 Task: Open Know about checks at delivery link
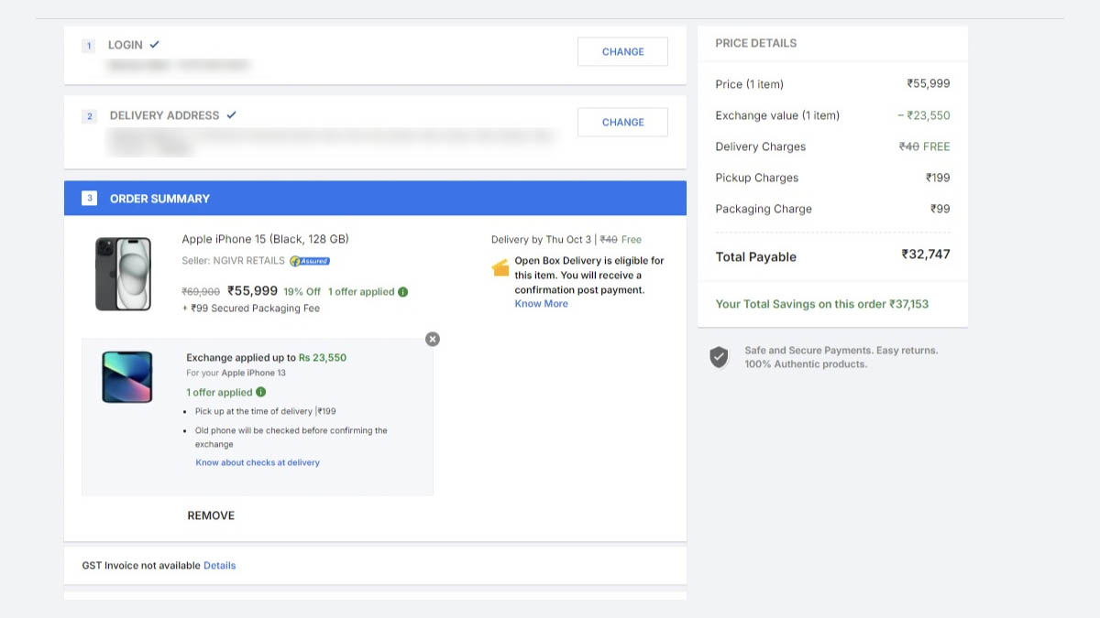[258, 462]
